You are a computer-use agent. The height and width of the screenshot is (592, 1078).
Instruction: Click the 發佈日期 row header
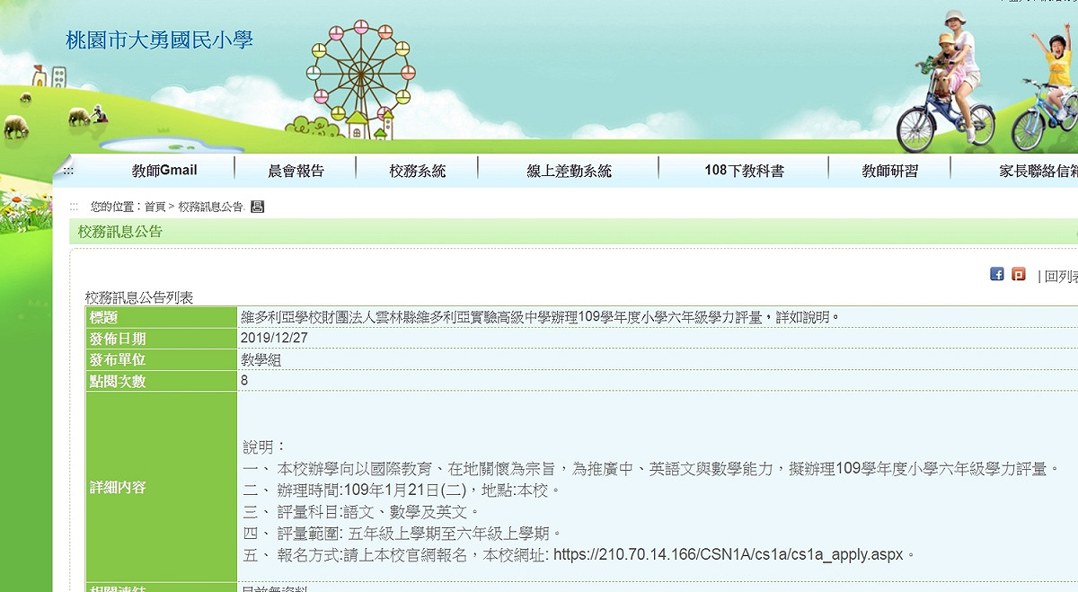(x=162, y=339)
